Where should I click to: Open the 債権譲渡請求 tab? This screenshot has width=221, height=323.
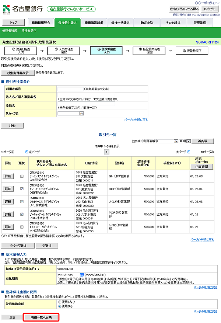(94, 23)
